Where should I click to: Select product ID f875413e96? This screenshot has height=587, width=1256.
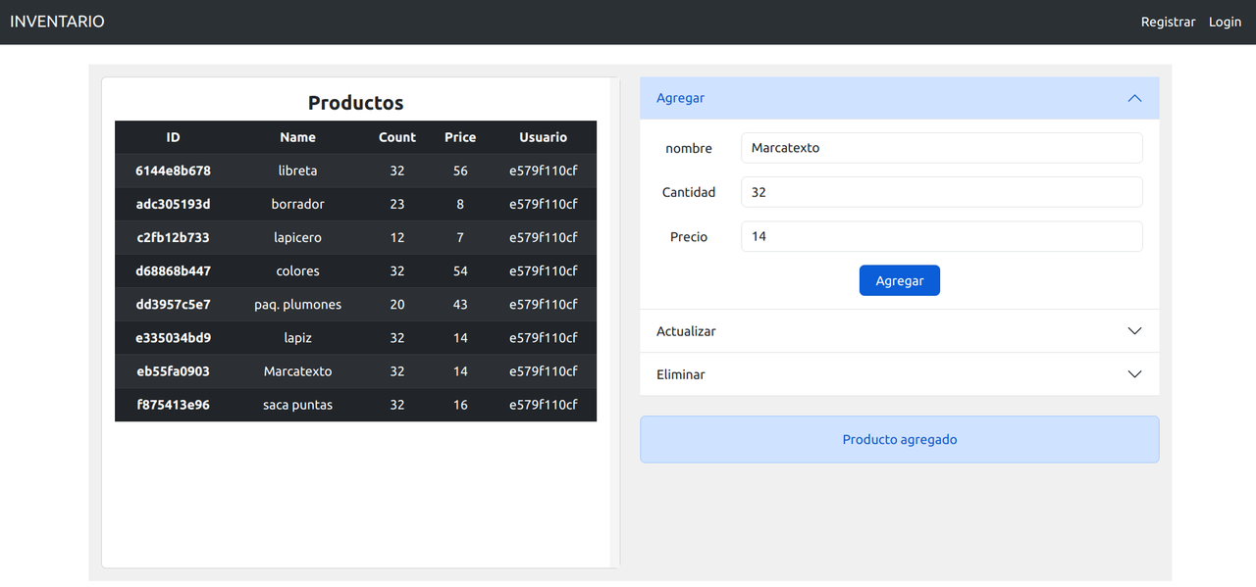click(x=173, y=405)
